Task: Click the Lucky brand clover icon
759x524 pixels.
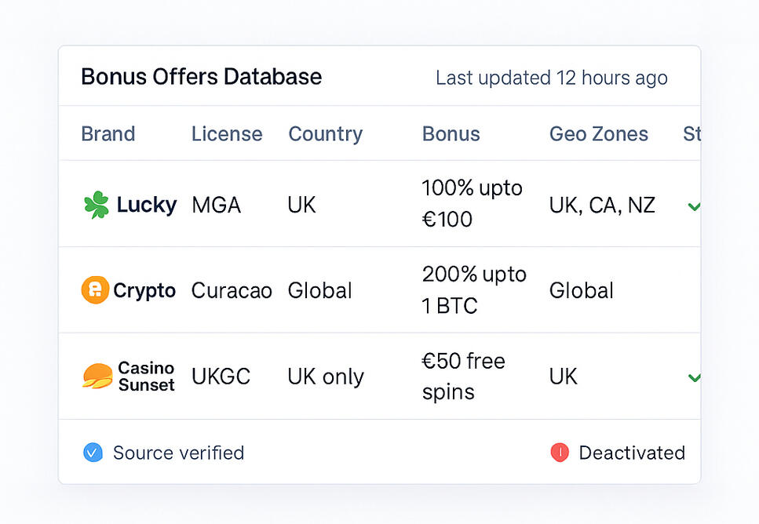Action: coord(97,204)
